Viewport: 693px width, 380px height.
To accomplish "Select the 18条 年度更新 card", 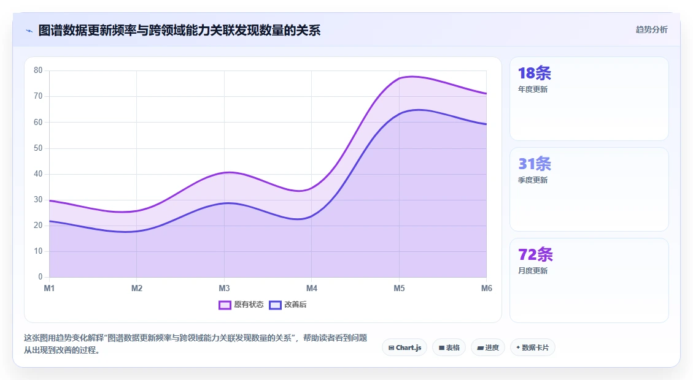I will point(589,99).
